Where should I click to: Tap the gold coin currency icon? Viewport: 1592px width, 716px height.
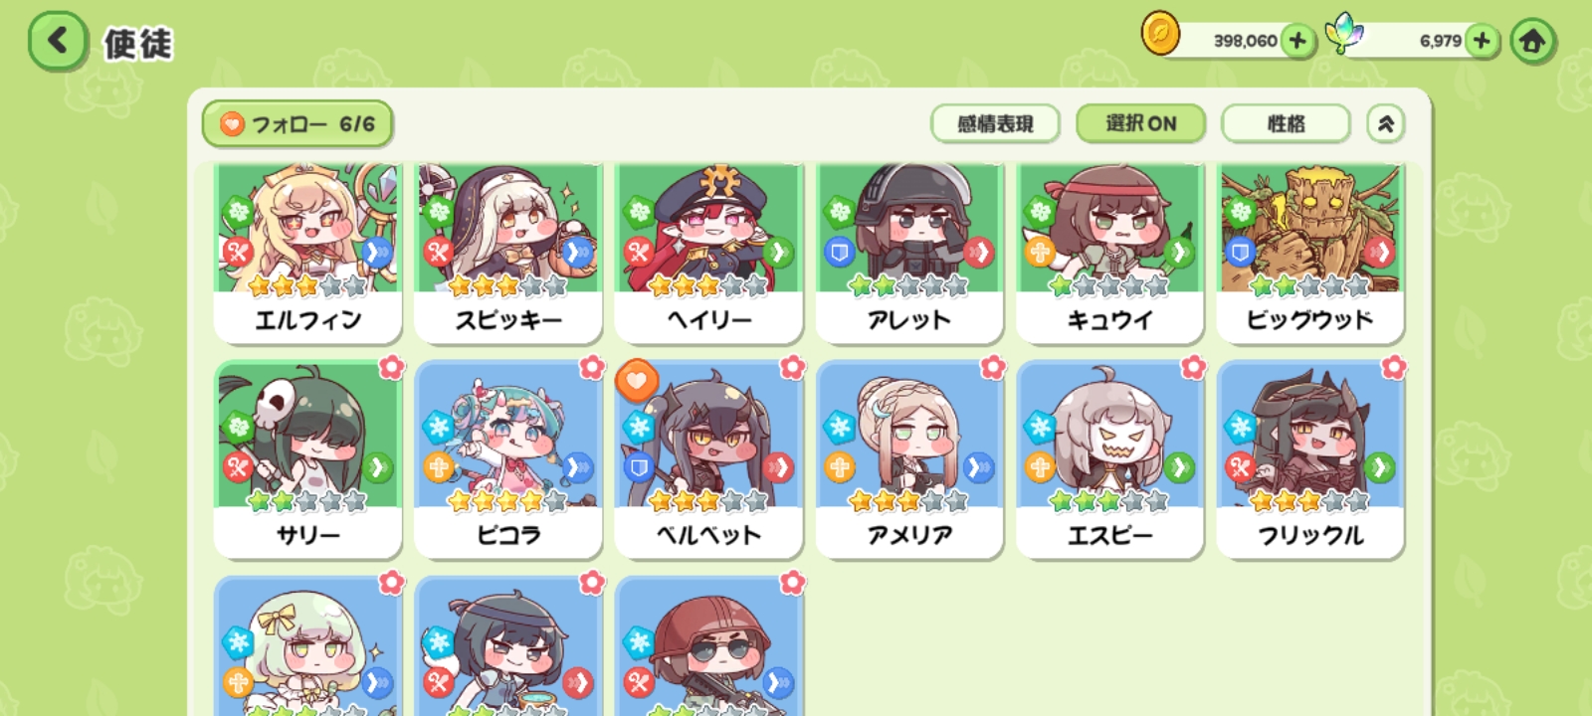click(1160, 34)
